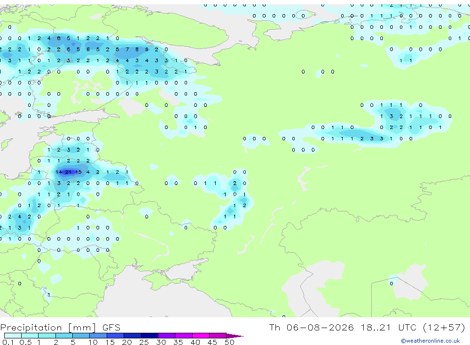
Task: Select the 15–20 mm legend color swatch
Action: tap(115, 336)
